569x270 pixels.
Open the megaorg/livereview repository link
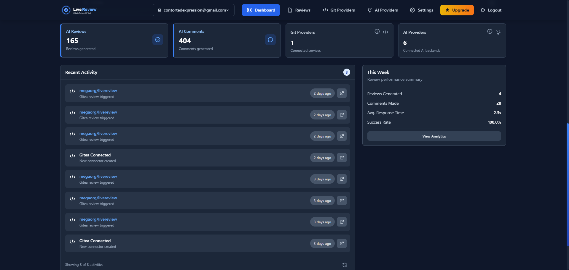(x=98, y=90)
